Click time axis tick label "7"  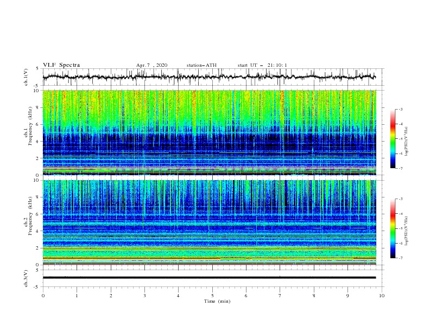tap(280, 296)
